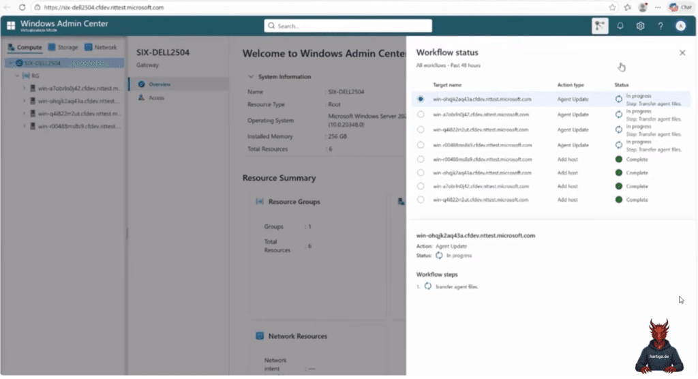The image size is (698, 379).
Task: Click the Transfer agent files step spinner
Action: tap(428, 286)
